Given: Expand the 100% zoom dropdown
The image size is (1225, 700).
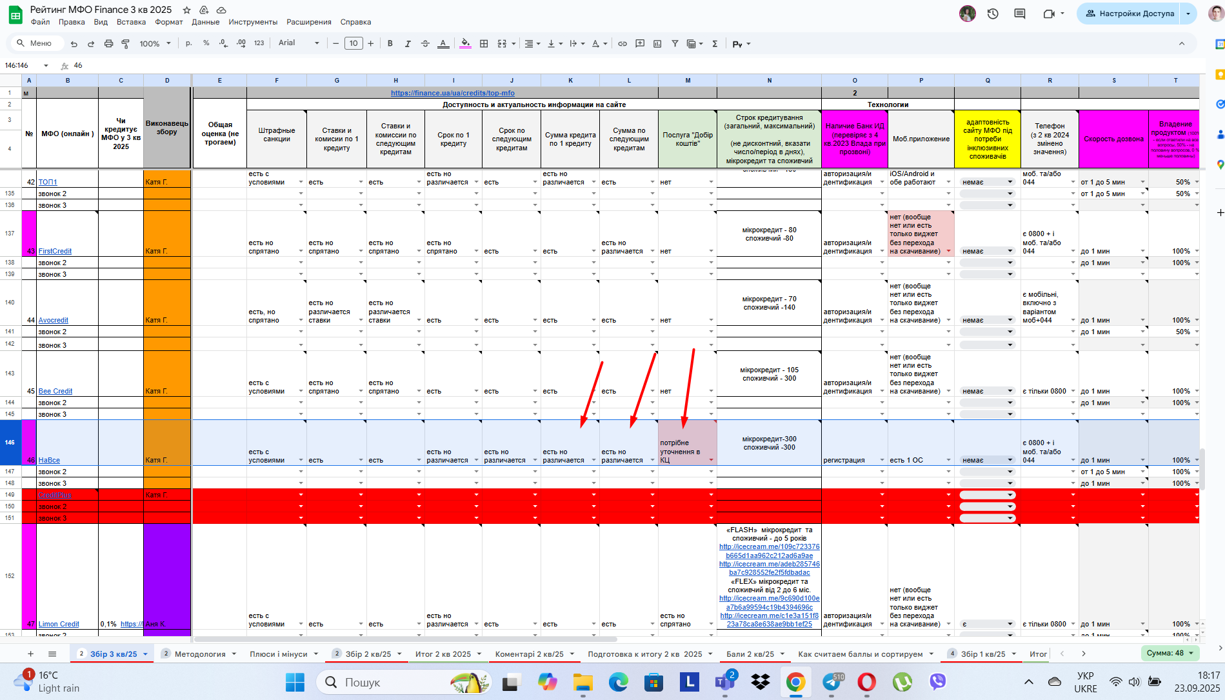Looking at the screenshot, I should (155, 44).
